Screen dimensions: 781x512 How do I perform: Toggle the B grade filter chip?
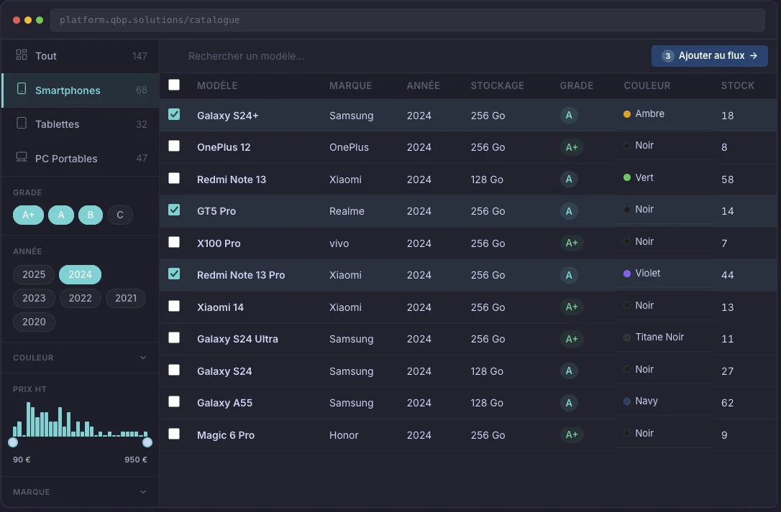(x=91, y=215)
